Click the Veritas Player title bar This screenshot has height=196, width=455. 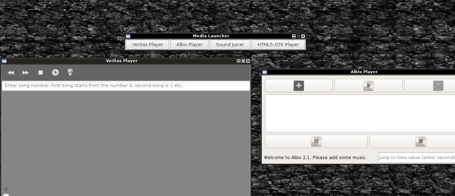[x=122, y=61]
